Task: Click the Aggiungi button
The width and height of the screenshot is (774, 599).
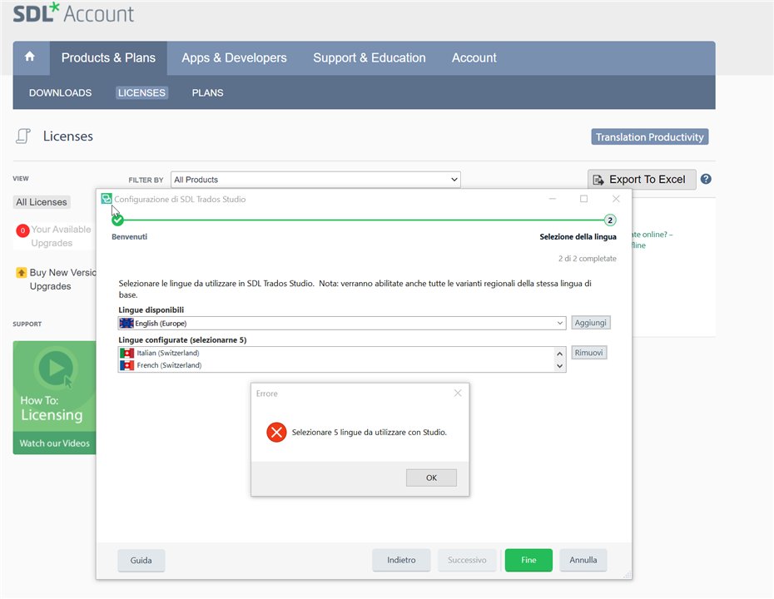Action: pos(590,323)
